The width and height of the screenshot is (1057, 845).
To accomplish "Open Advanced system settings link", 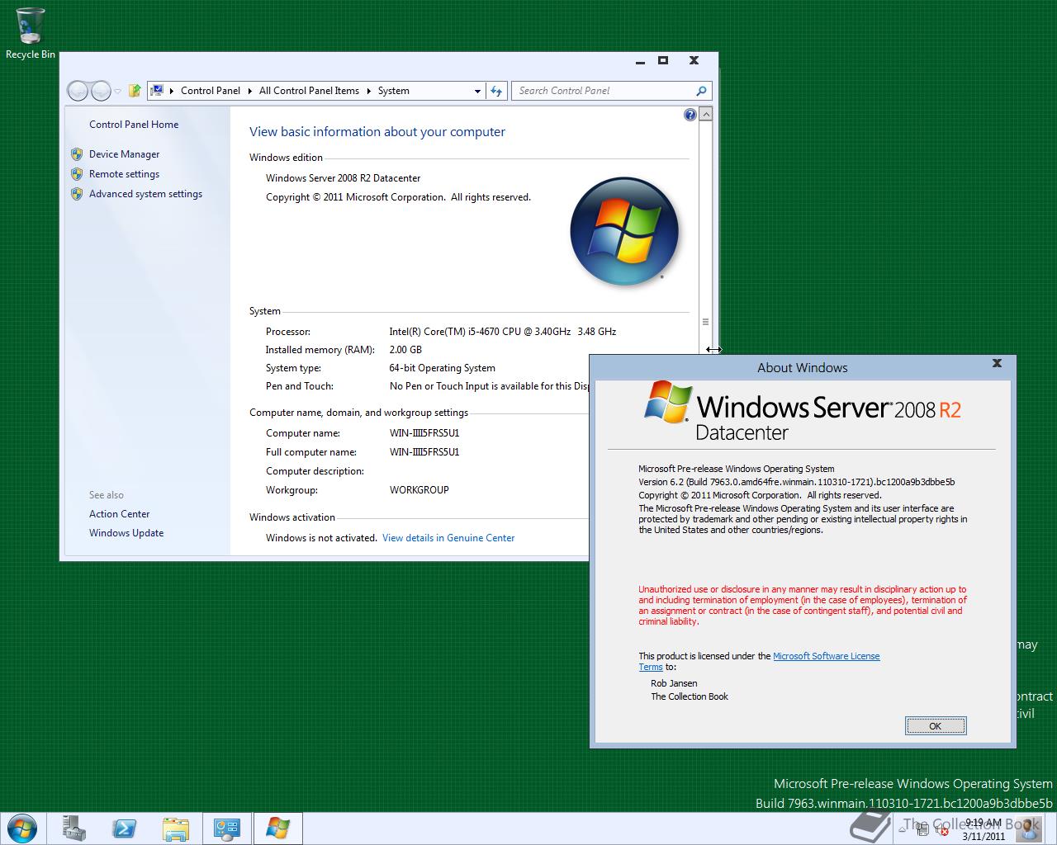I will 146,194.
